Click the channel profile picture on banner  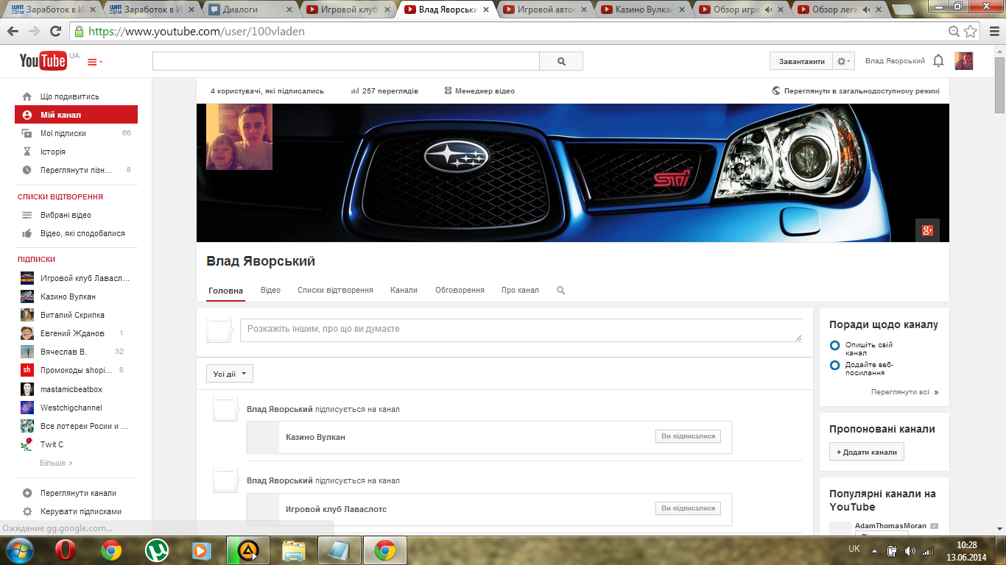pos(239,137)
